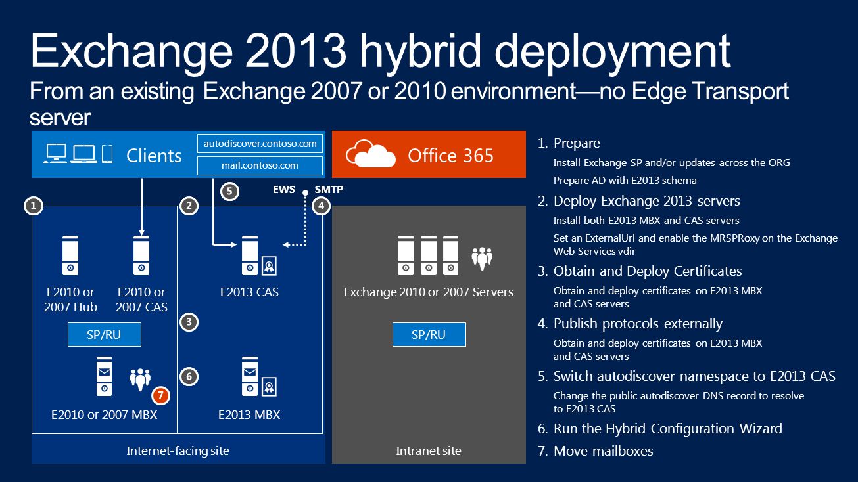Click the 'Intranet site' caption

pyautogui.click(x=429, y=451)
